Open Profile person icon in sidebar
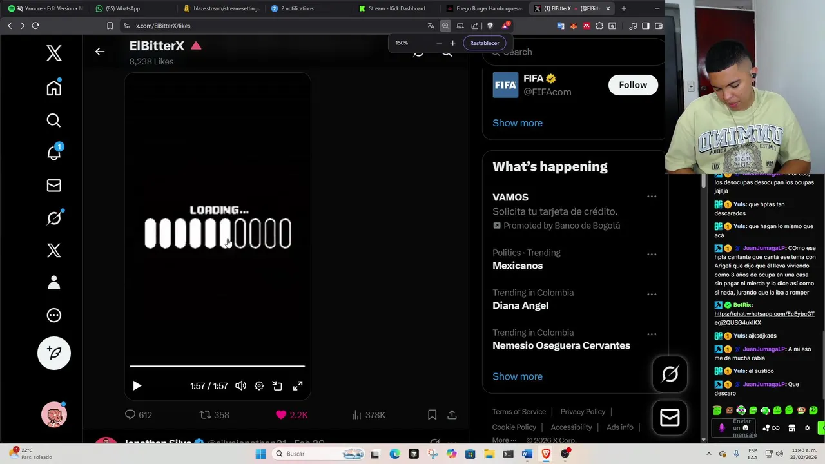 [x=54, y=282]
